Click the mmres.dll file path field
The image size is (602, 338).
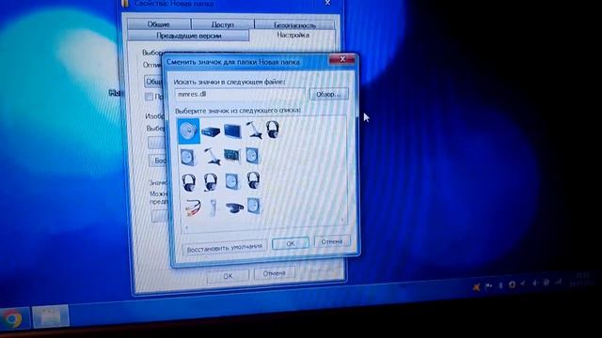coord(240,94)
